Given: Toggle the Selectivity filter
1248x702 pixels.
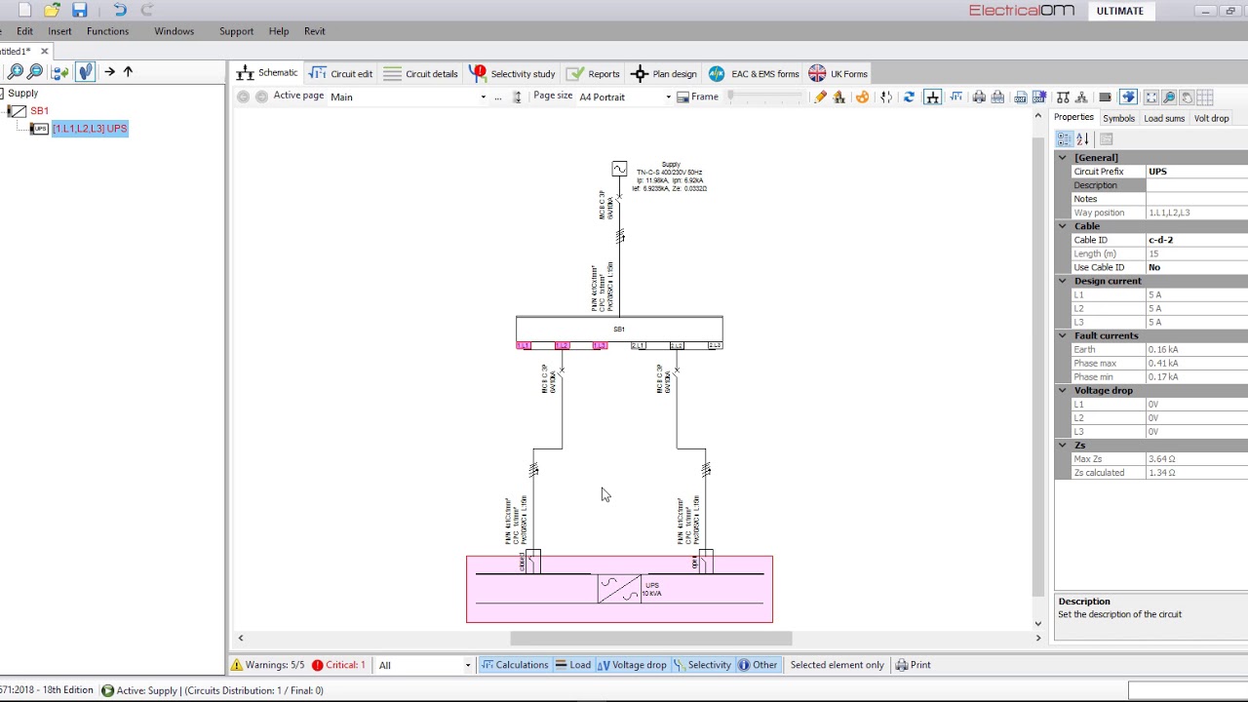Looking at the screenshot, I should pyautogui.click(x=701, y=665).
